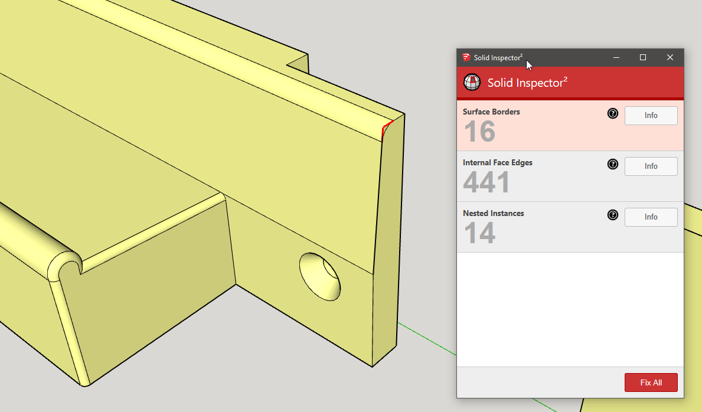Viewport: 702px width, 412px height.
Task: Click the red Fix All button
Action: pos(651,382)
